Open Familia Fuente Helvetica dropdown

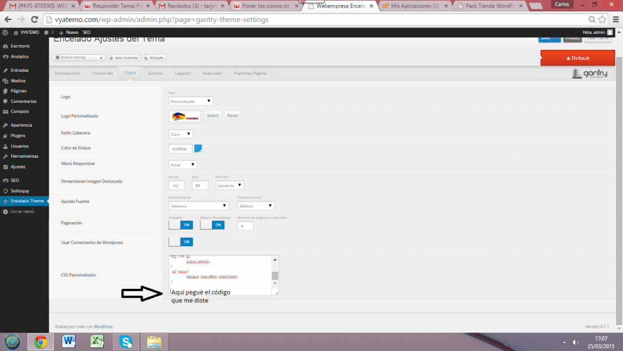[199, 206]
